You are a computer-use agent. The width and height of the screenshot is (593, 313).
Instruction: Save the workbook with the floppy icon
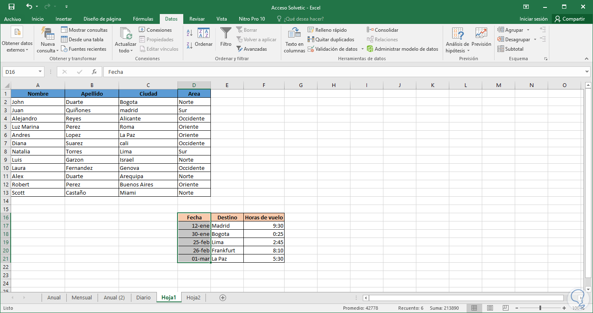click(12, 7)
